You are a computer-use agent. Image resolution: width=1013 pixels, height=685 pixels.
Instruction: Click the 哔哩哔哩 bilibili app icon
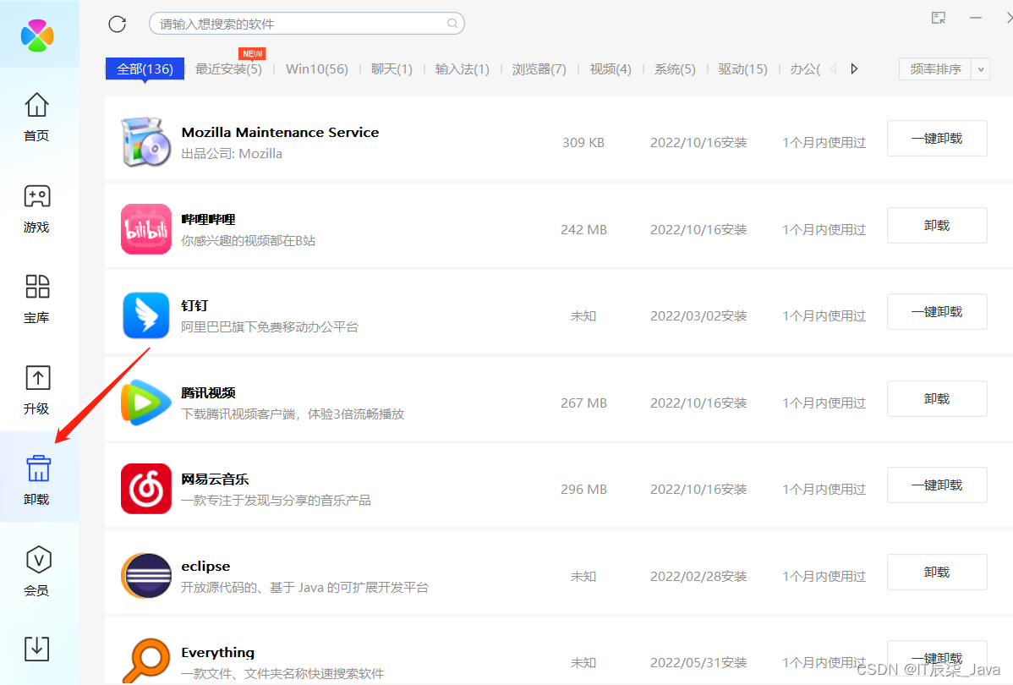[146, 229]
